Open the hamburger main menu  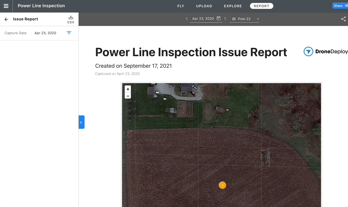pos(6,6)
